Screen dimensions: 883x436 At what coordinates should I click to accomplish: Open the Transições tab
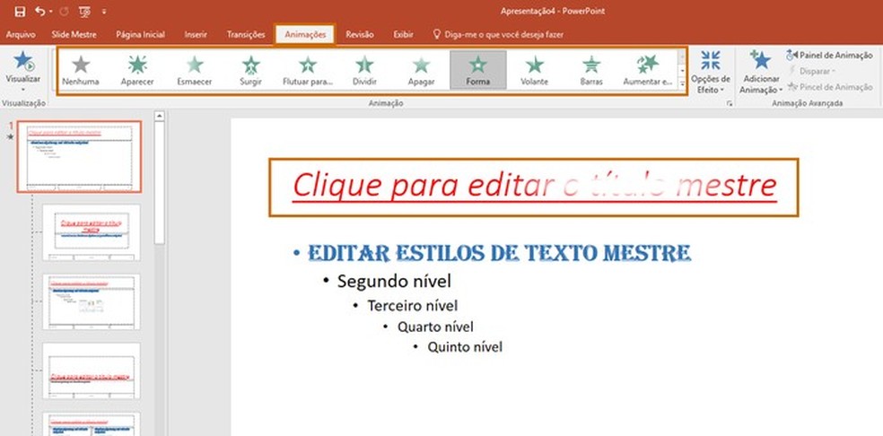[246, 34]
